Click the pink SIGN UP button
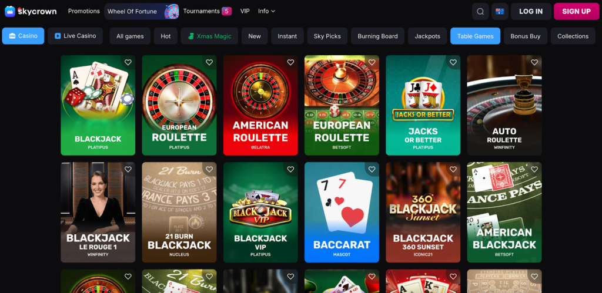602x293 pixels. (x=576, y=12)
